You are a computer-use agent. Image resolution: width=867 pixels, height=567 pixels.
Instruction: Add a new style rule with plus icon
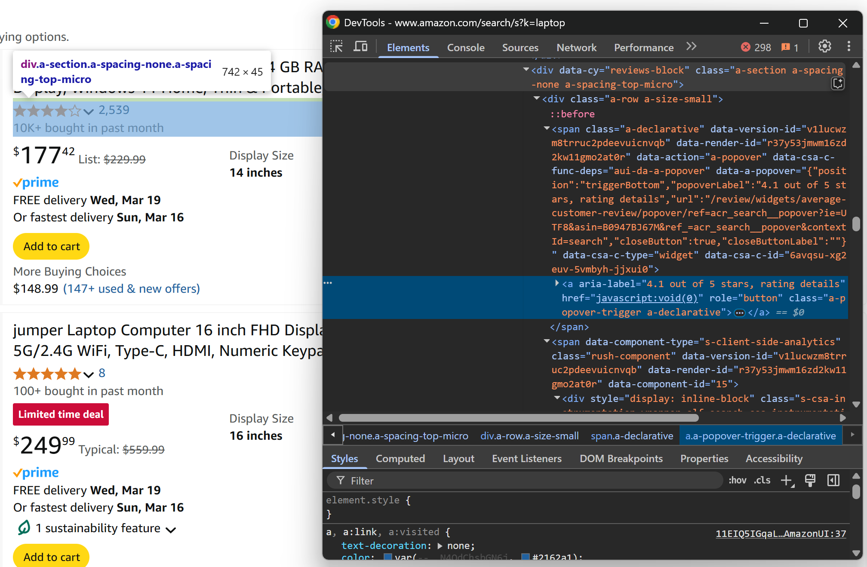click(787, 480)
